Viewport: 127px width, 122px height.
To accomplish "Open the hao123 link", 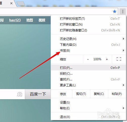I will click(15, 20).
